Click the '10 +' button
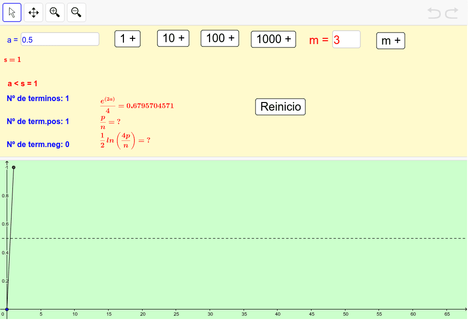 pos(173,38)
